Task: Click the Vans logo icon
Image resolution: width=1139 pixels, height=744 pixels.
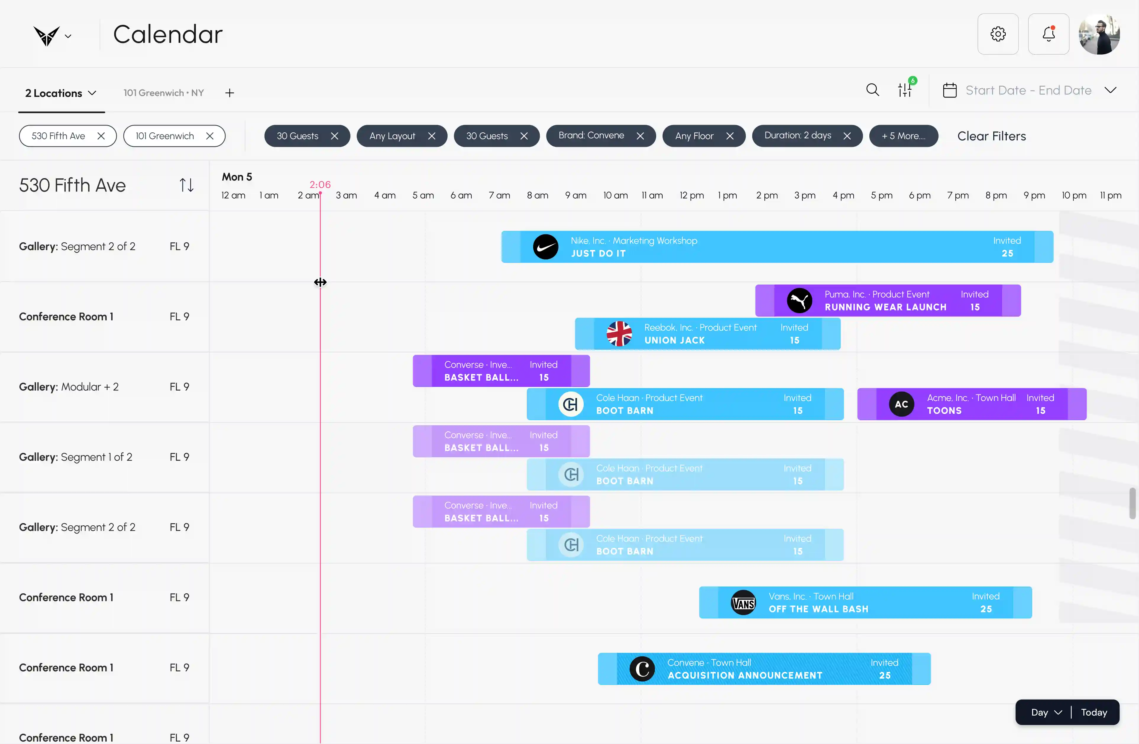Action: 743,602
